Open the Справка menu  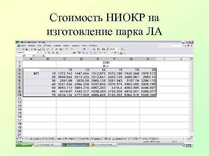[x=93, y=46]
